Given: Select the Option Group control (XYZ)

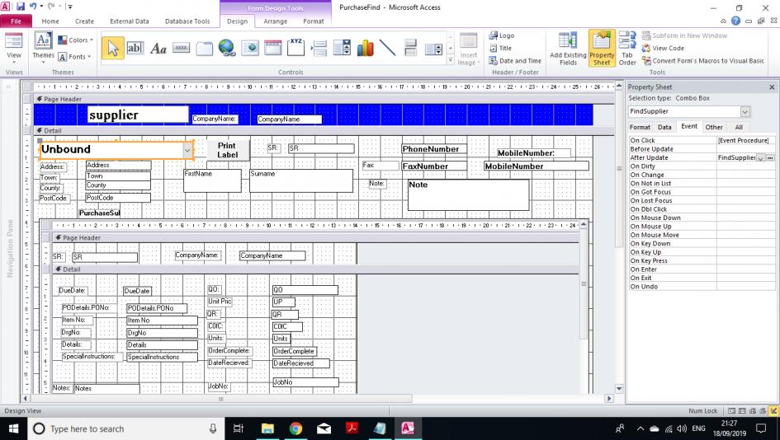Looking at the screenshot, I should tap(296, 48).
